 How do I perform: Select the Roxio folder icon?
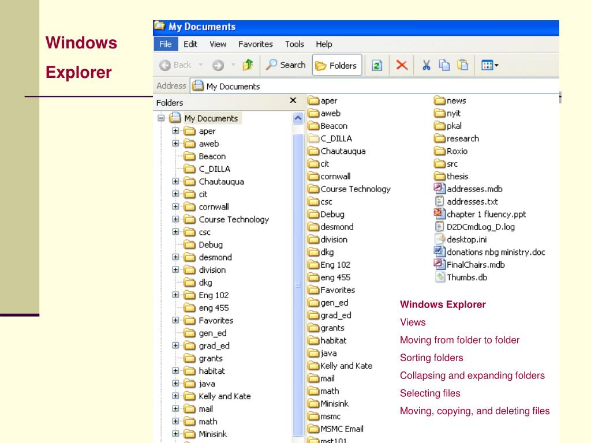(439, 151)
